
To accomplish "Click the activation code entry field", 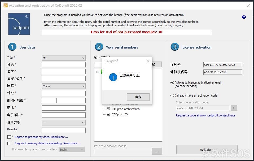I will point(203,108).
